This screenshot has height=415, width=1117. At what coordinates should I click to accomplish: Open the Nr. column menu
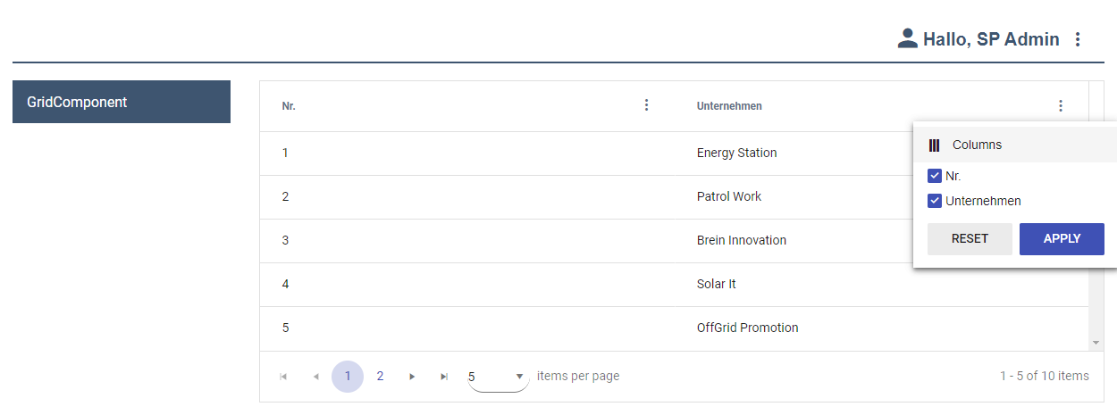click(647, 105)
